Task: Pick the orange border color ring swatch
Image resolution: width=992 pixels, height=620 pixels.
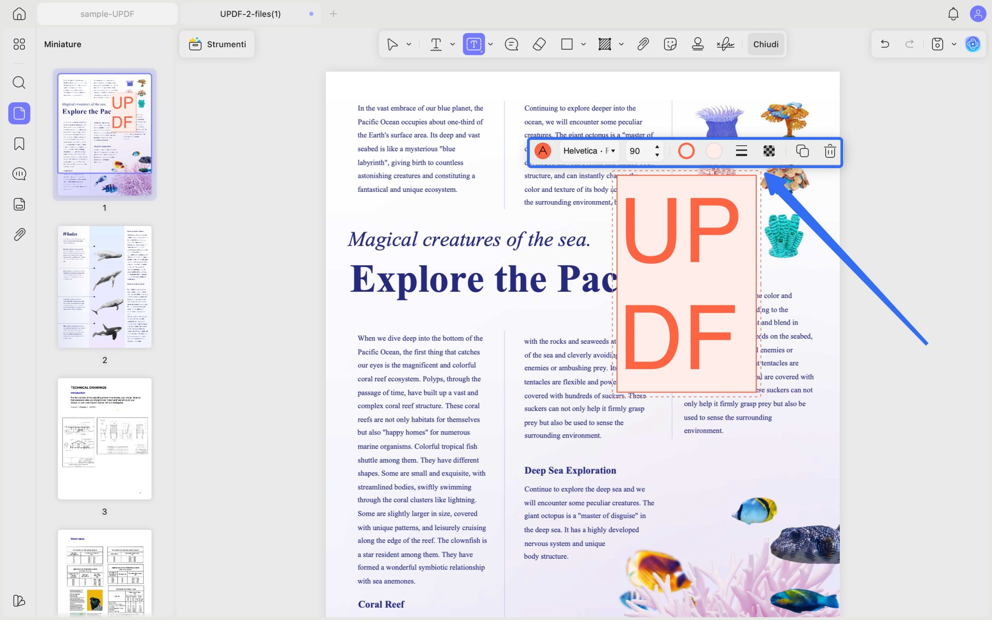Action: (686, 151)
